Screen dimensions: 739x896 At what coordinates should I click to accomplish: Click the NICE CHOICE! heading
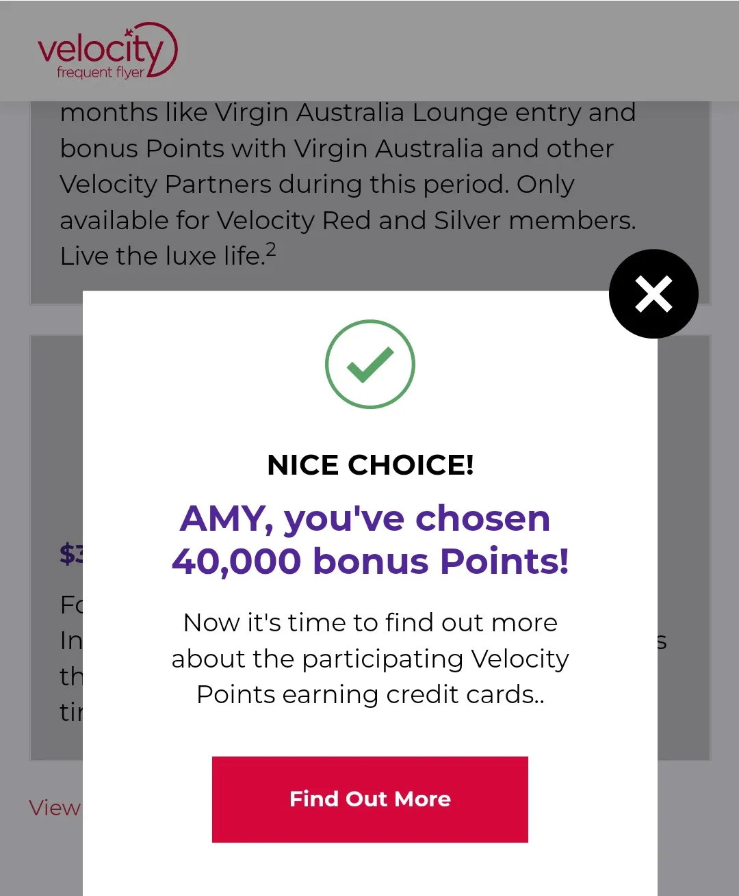click(370, 465)
